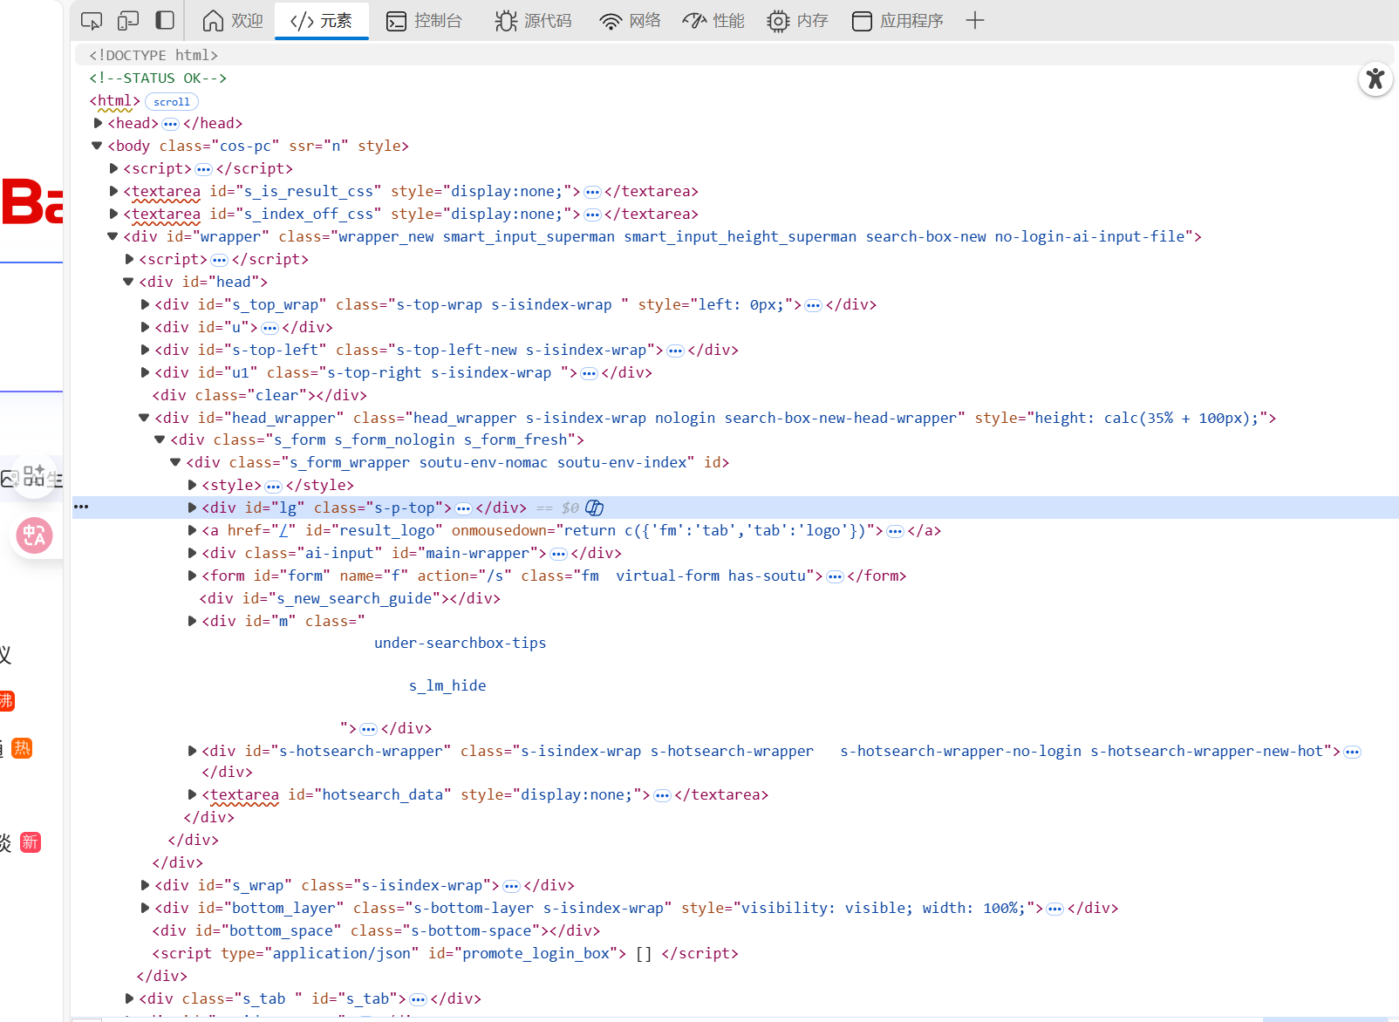
Task: Collapse the body cos-pc element
Action: pos(97,146)
